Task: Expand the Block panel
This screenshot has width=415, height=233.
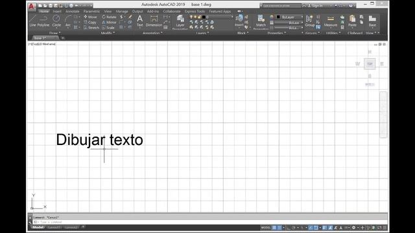Action: tap(243, 33)
